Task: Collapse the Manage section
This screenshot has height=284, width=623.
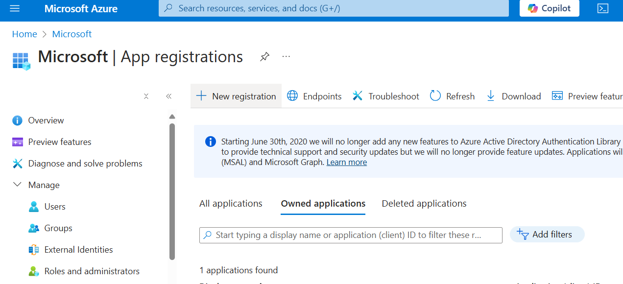Action: [18, 185]
